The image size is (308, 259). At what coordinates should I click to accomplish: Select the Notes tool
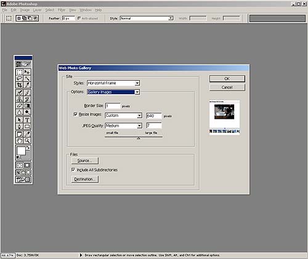20,134
